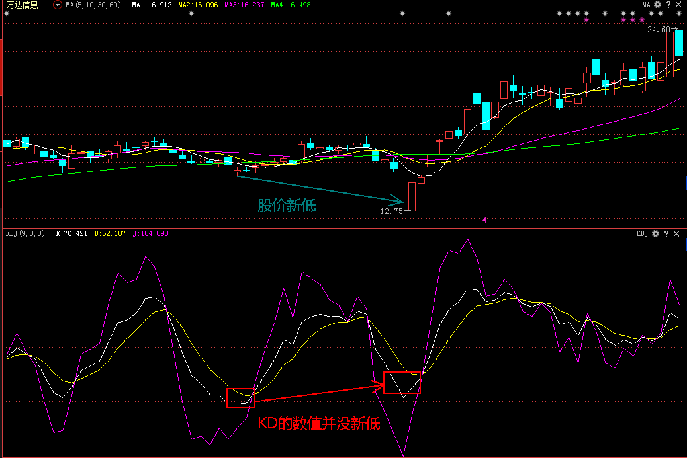
Task: Click the 万达信息 stock name
Action: point(22,5)
